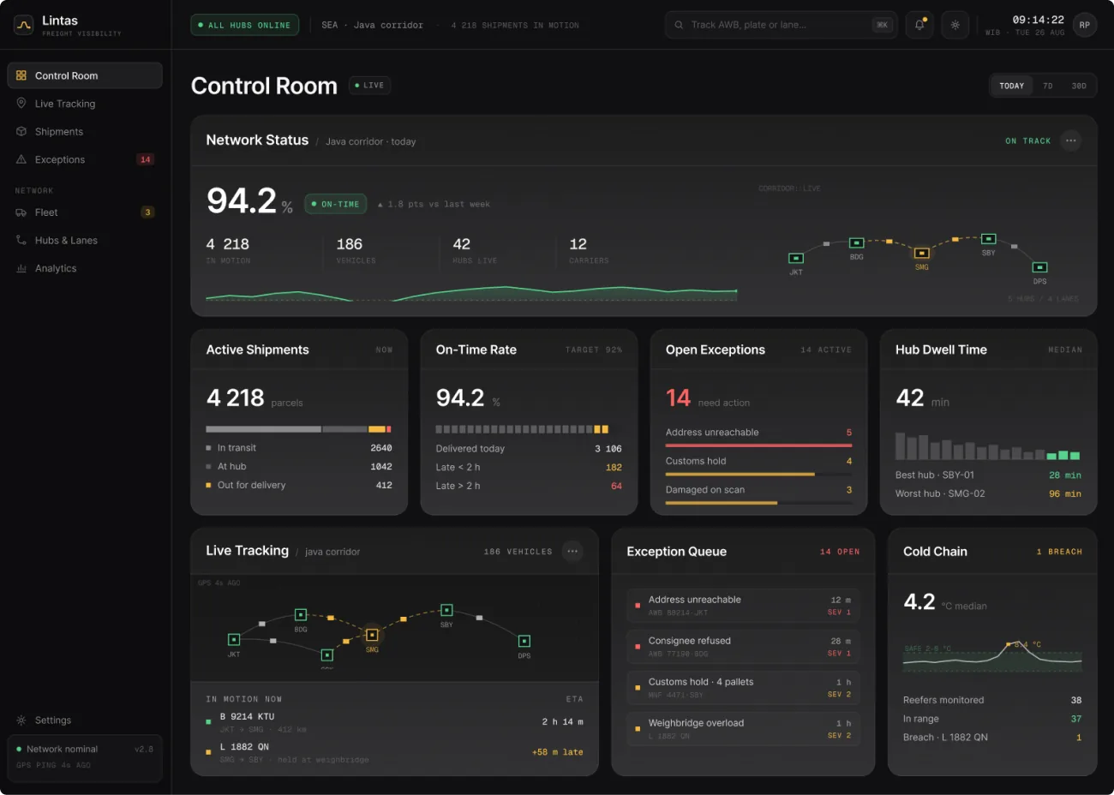Click the search magnifier icon
Image resolution: width=1114 pixels, height=795 pixels.
tap(679, 25)
